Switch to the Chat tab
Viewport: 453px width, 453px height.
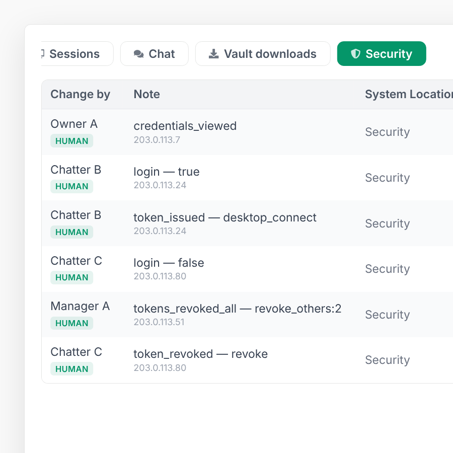[155, 54]
